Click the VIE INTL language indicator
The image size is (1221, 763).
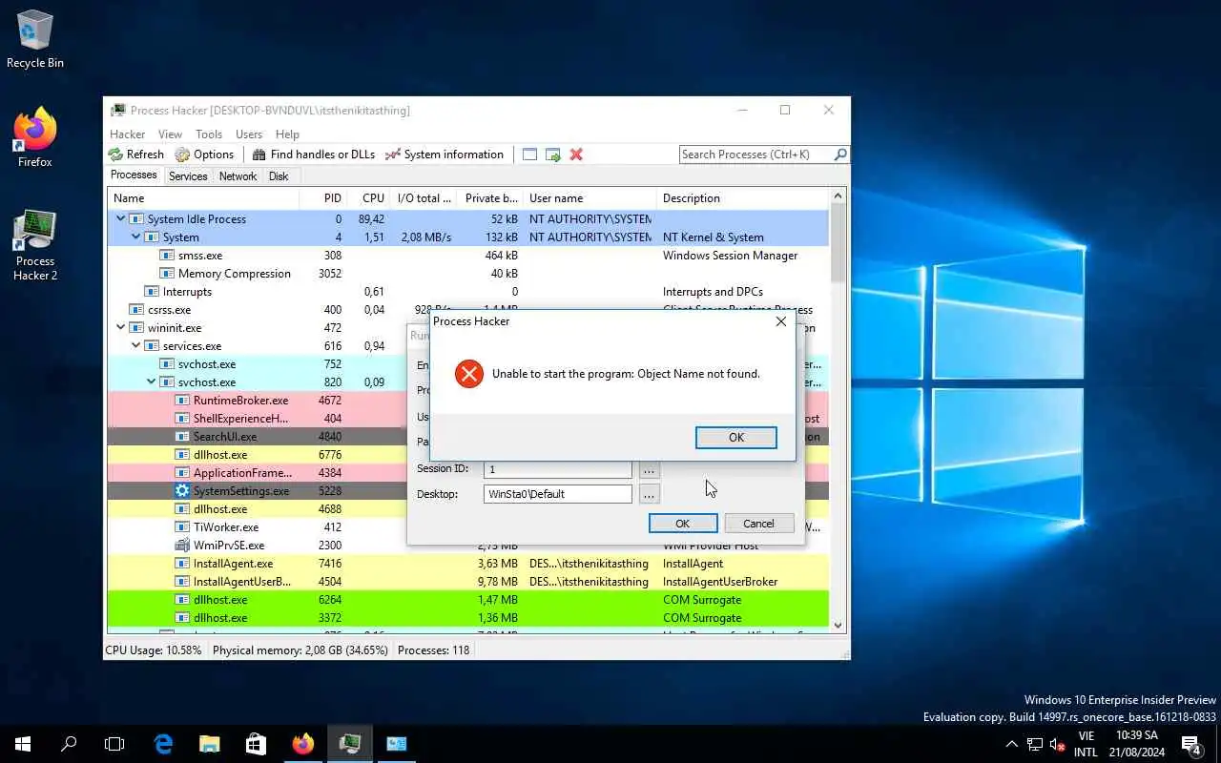coord(1086,744)
